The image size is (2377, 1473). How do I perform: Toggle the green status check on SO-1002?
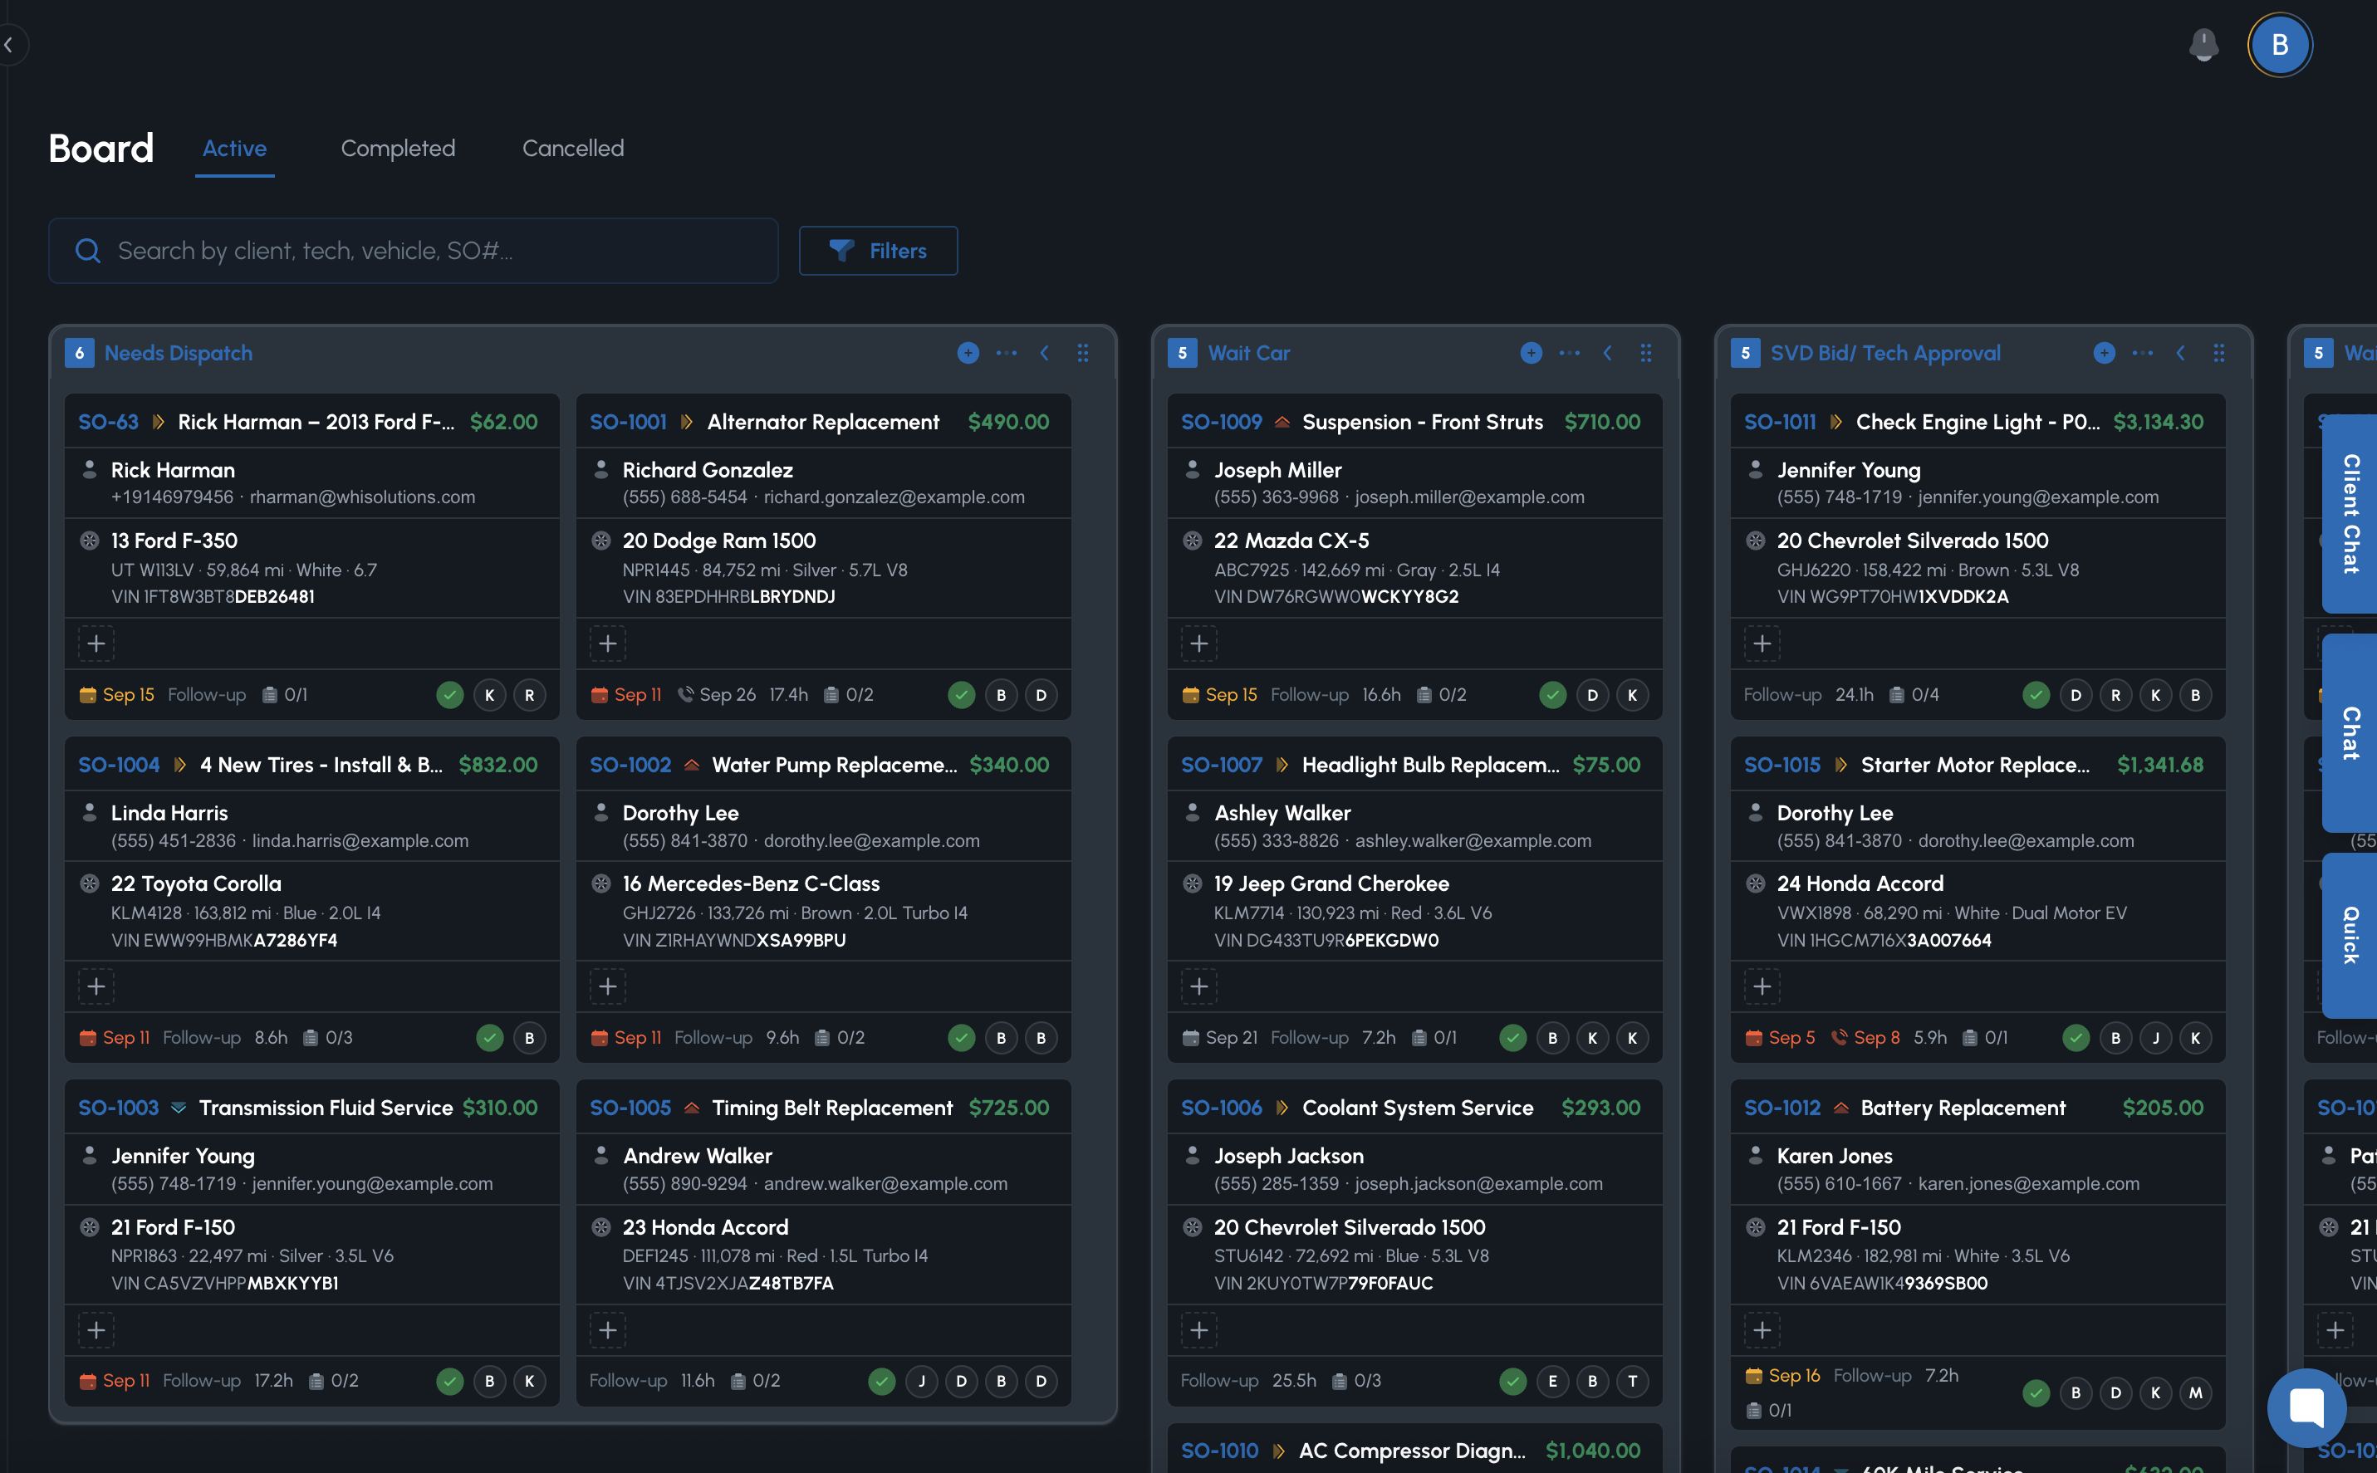pos(962,1038)
